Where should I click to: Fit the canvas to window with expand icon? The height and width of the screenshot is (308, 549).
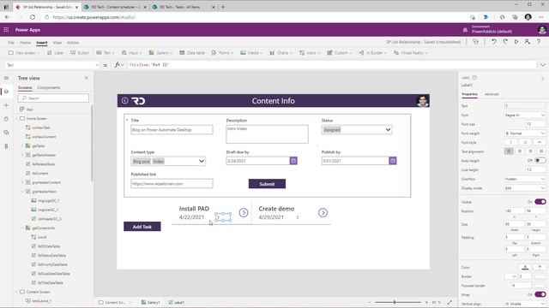click(x=449, y=302)
